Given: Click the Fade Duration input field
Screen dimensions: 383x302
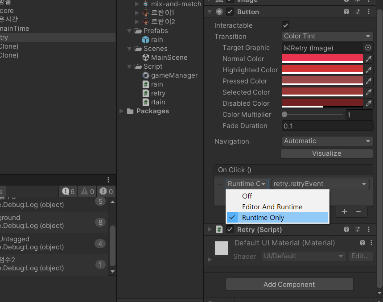Looking at the screenshot, I should pos(327,126).
